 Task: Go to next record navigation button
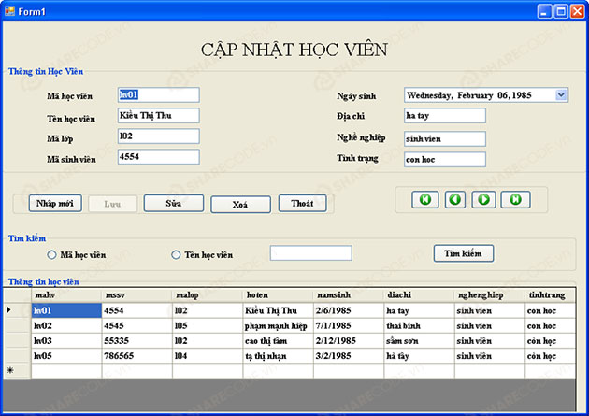(x=484, y=199)
